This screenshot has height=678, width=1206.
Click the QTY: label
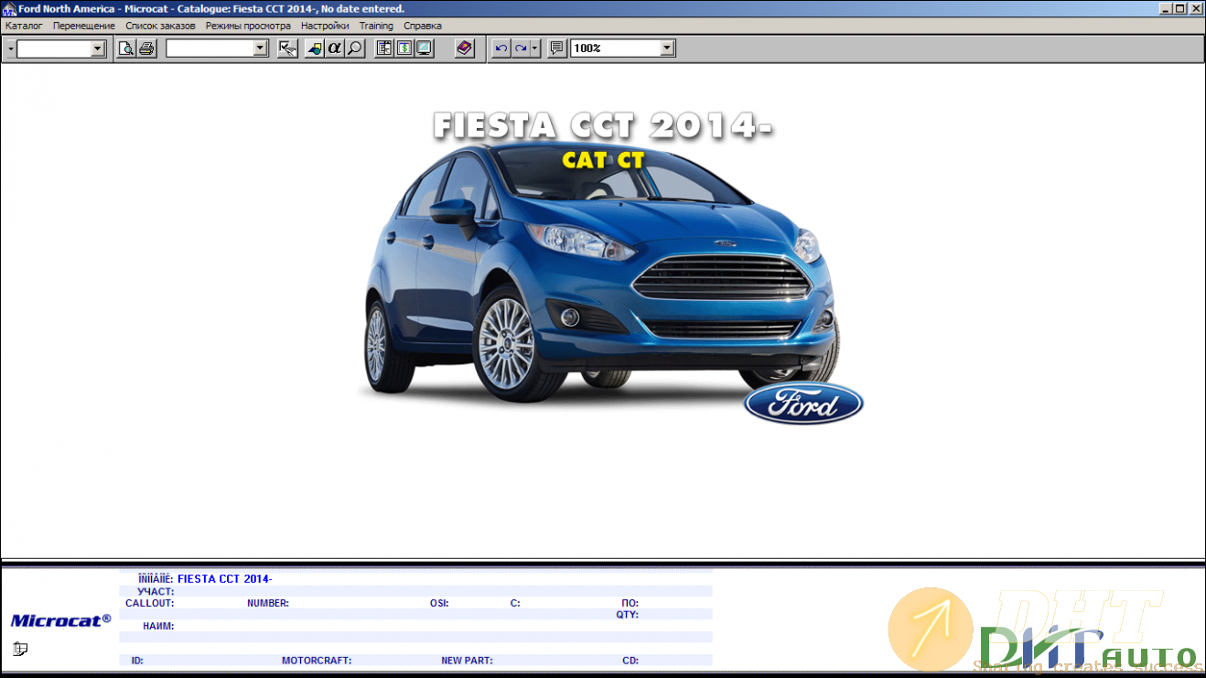[627, 615]
